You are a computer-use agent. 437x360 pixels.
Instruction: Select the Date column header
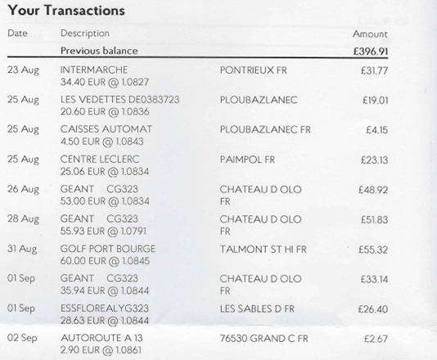click(17, 34)
